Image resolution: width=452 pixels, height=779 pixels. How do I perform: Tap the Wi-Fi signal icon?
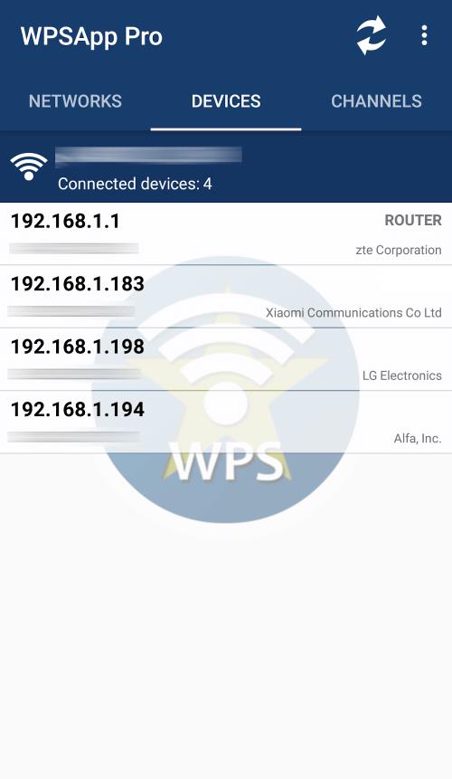[x=29, y=166]
